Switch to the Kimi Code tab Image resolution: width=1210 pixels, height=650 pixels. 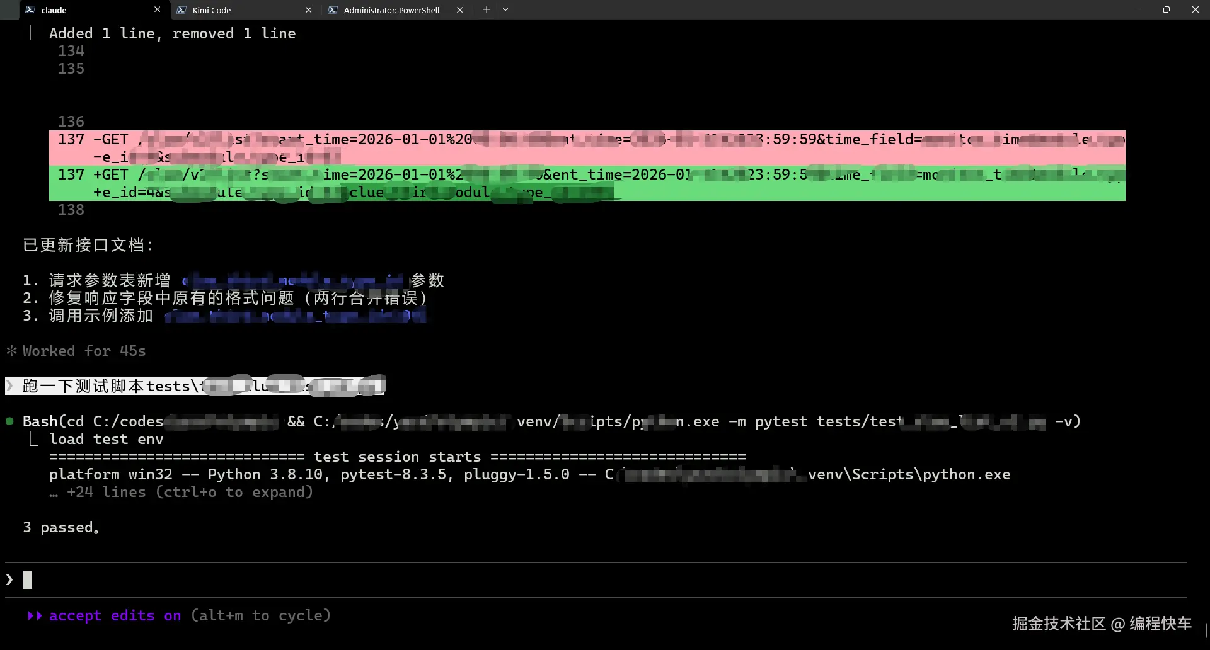click(239, 10)
